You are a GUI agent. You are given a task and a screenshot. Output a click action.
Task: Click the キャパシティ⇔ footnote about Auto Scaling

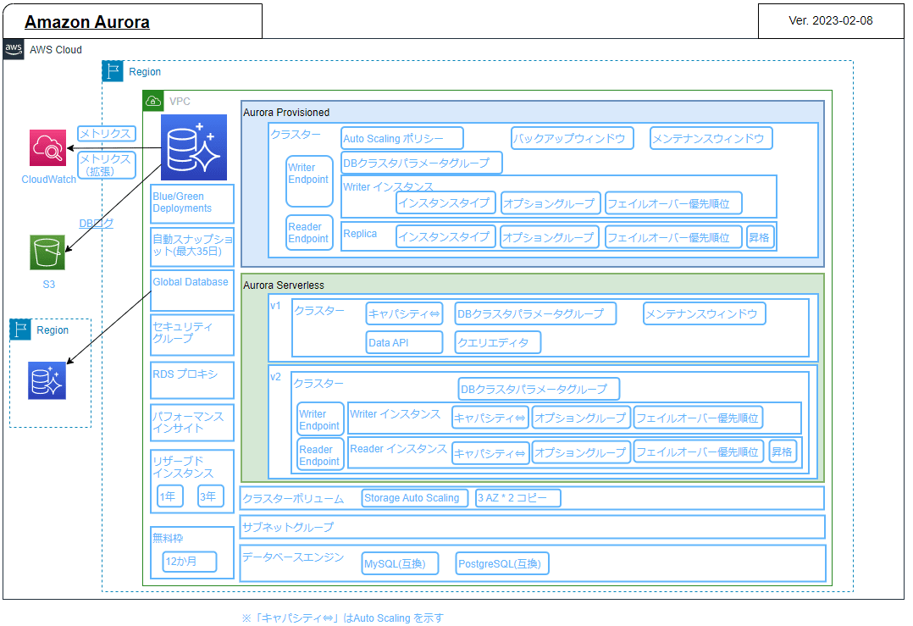342,618
